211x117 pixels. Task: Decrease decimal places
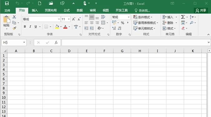coord(119,28)
